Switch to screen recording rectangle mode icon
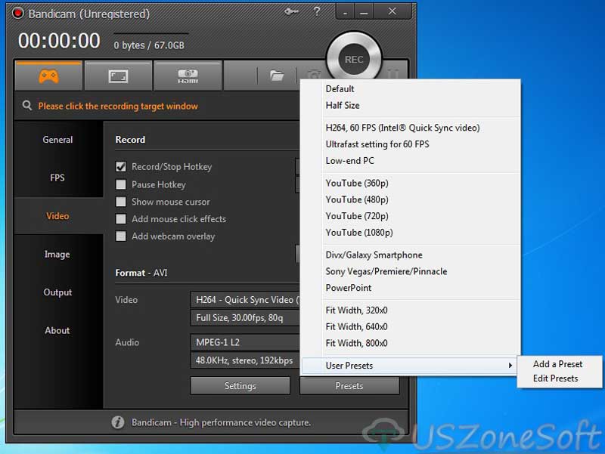Viewport: 605px width, 454px height. (118, 76)
